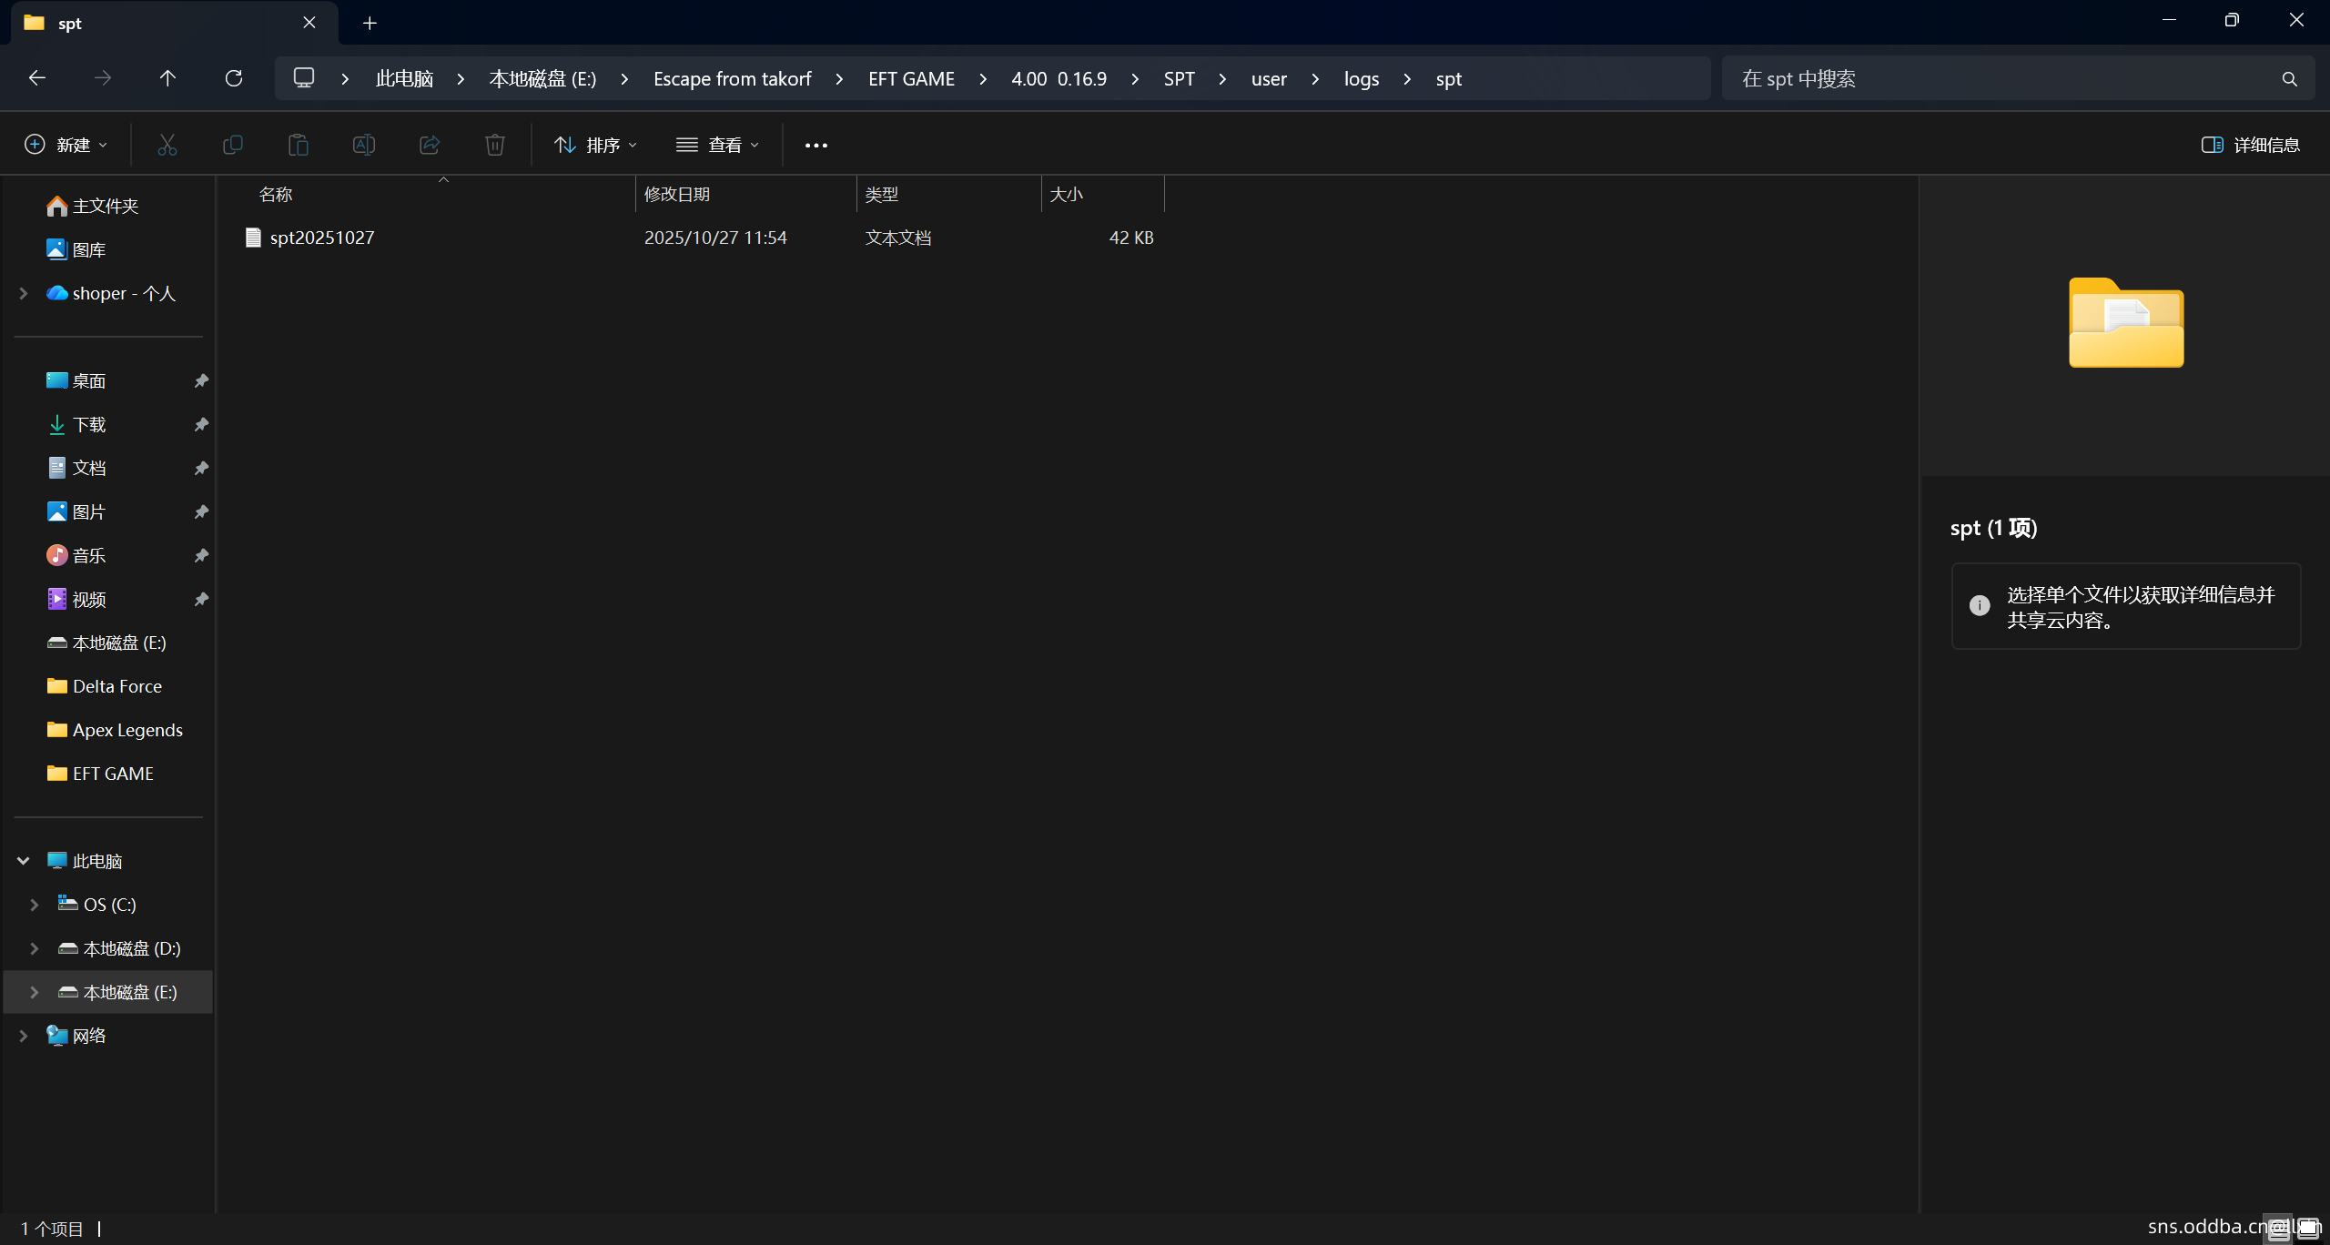
Task: Go up one folder level
Action: 167,78
